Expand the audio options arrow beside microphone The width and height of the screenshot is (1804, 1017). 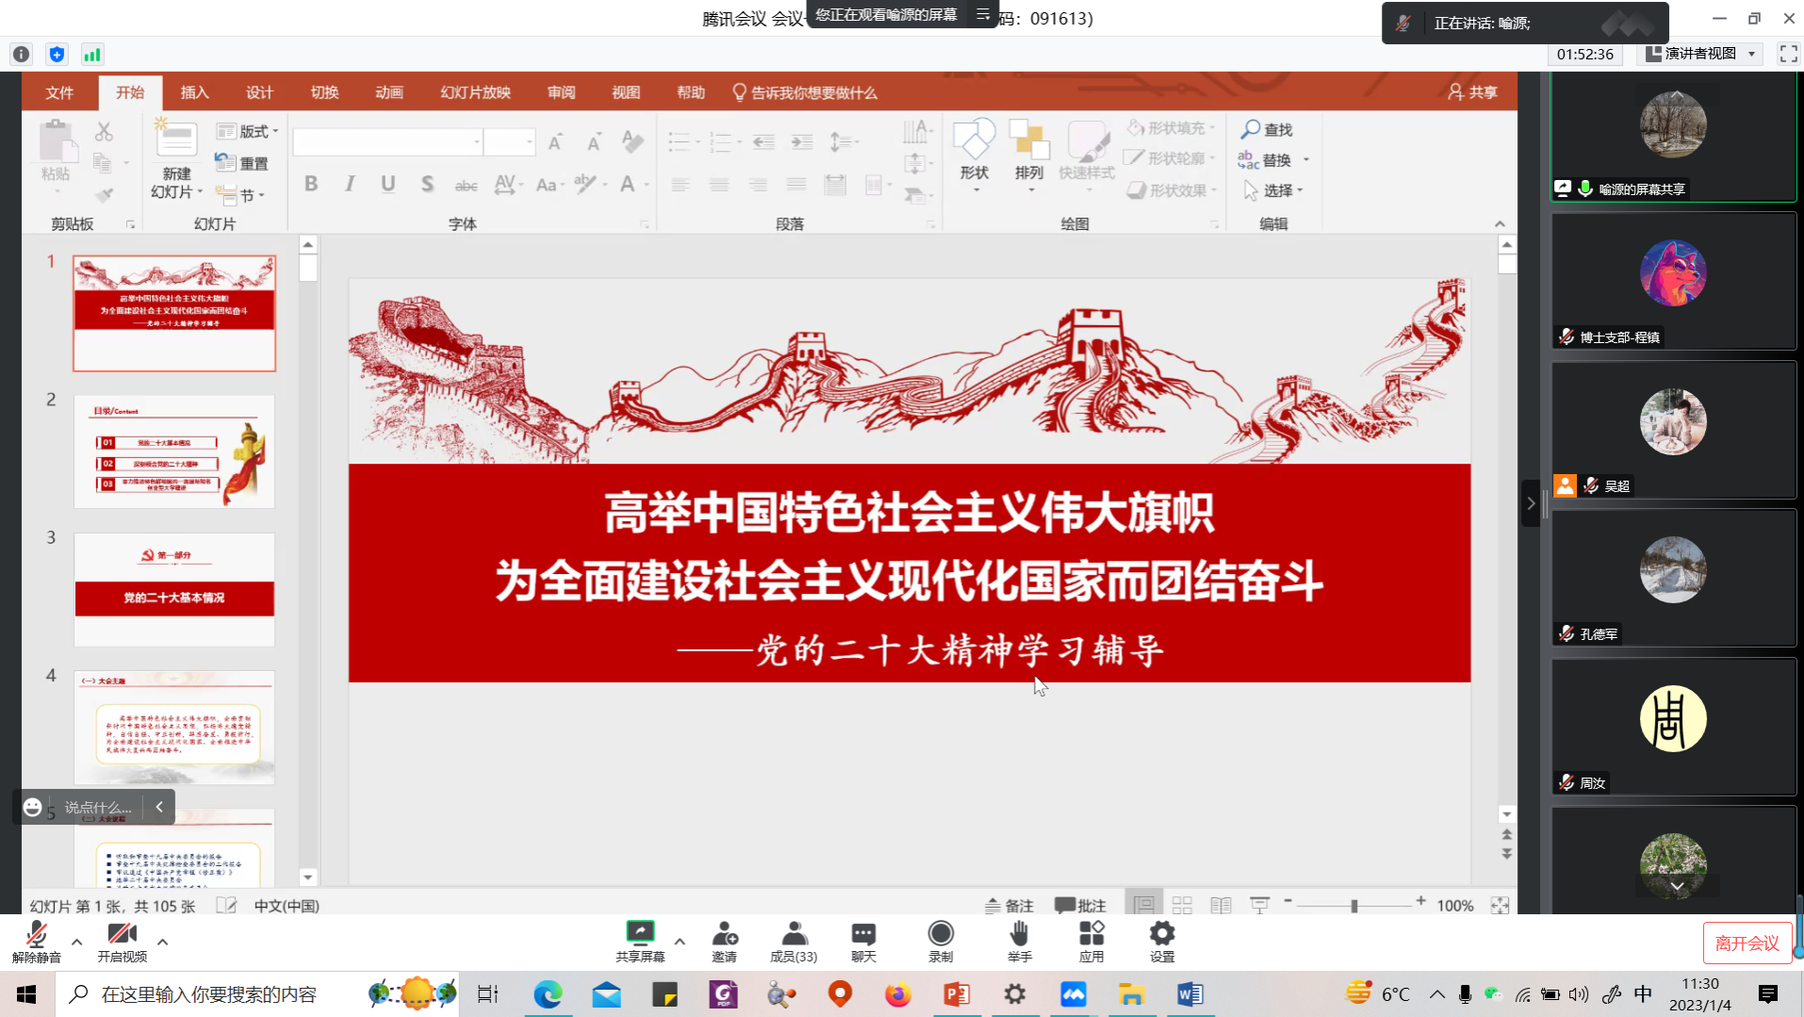pos(77,942)
